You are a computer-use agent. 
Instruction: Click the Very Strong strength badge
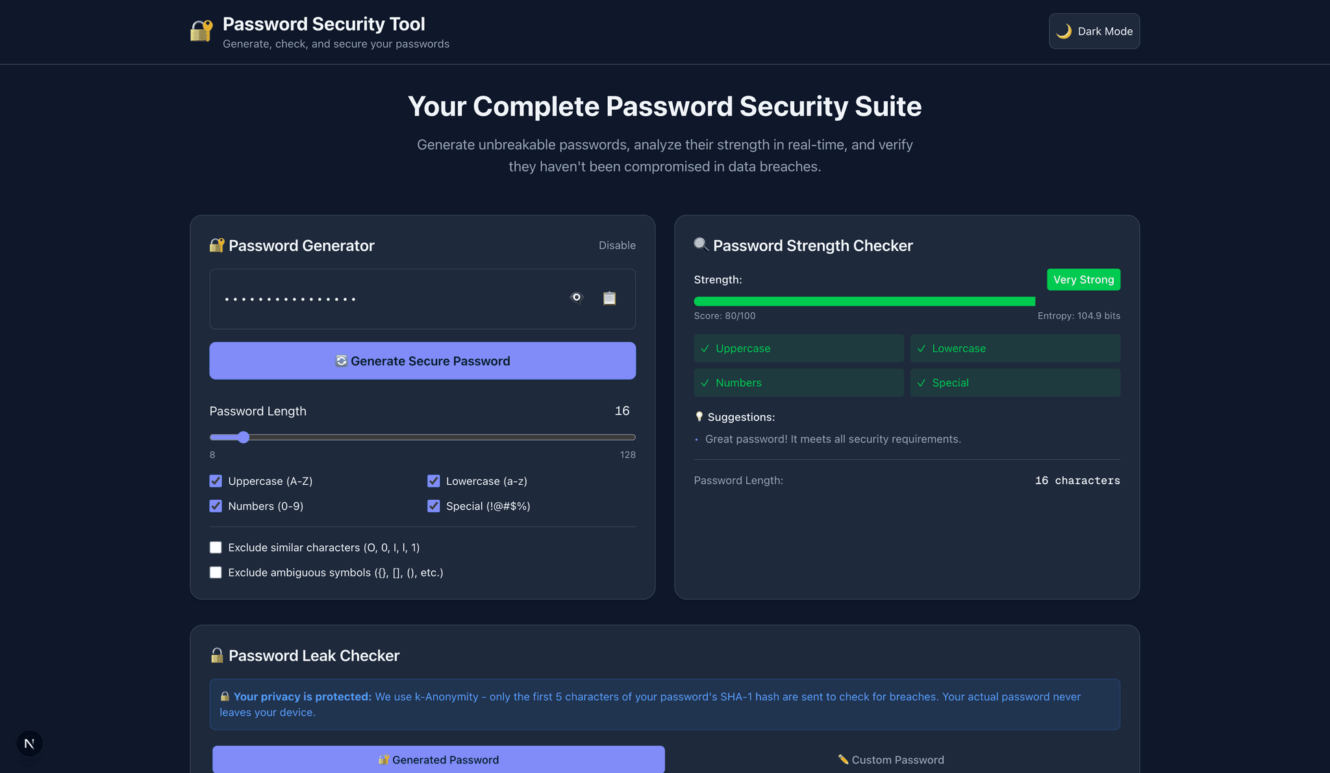tap(1083, 279)
